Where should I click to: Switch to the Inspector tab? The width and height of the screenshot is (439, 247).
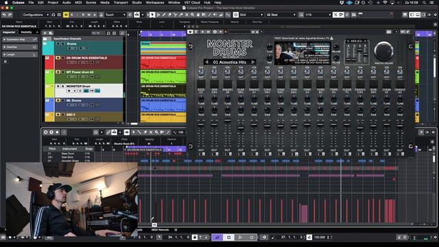9,32
